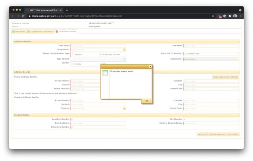
Task: Choose Female gender option
Action: (73, 64)
